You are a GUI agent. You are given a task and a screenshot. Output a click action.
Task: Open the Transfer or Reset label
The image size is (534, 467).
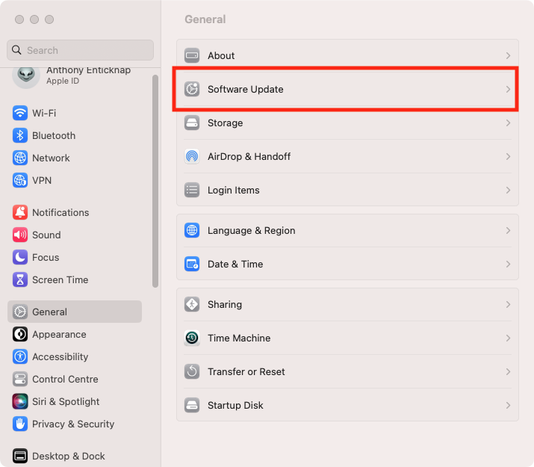click(x=246, y=371)
